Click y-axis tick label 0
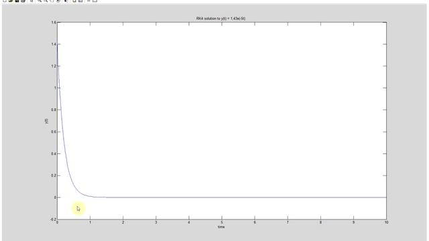The height and width of the screenshot is (241, 429). 55,197
